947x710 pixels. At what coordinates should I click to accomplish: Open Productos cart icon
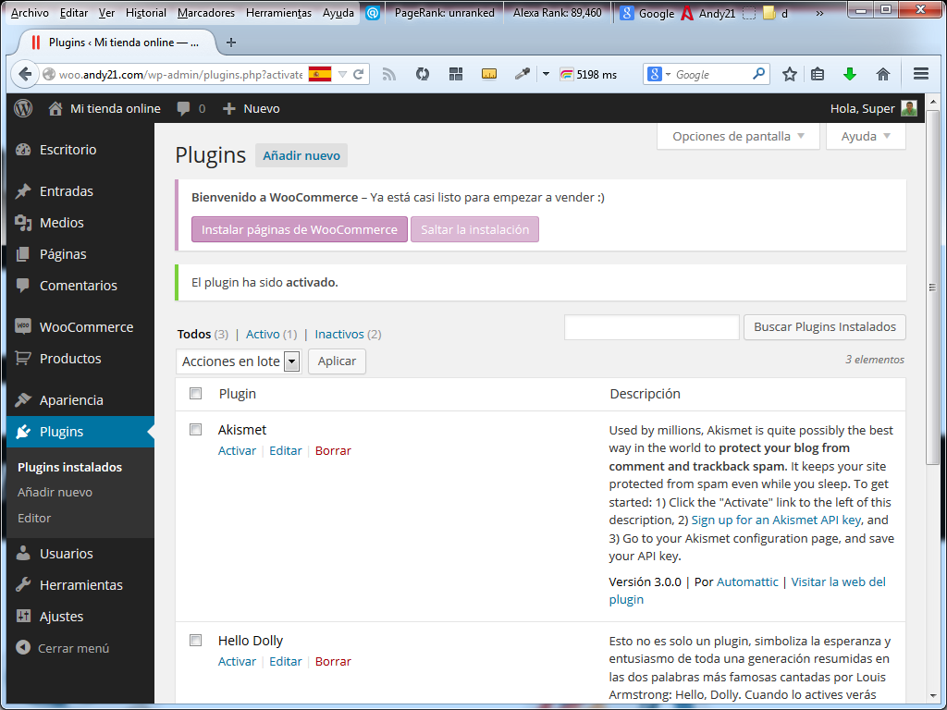pos(23,358)
